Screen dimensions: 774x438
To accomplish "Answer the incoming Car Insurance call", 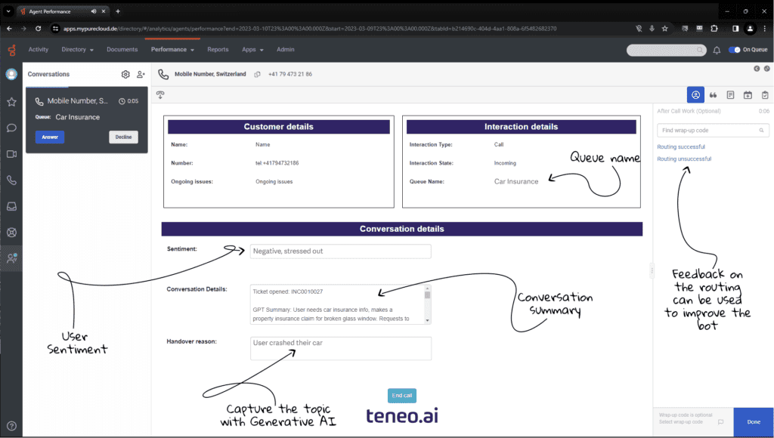I will point(50,137).
